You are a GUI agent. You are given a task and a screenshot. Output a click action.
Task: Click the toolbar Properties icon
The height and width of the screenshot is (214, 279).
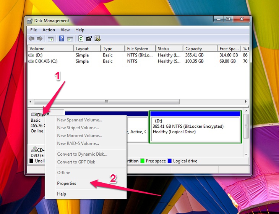89,39
